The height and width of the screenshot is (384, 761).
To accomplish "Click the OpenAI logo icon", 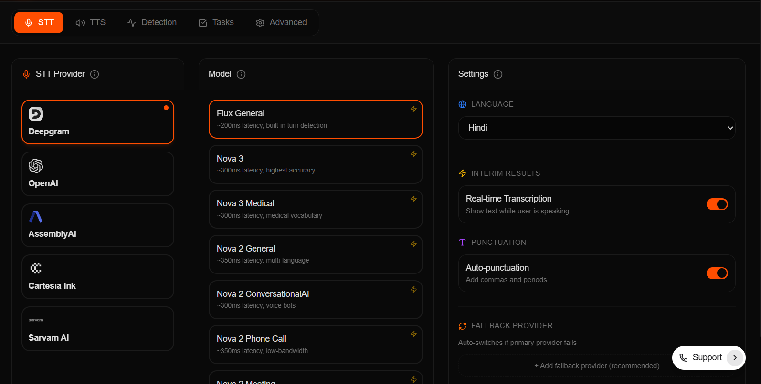I will coord(36,166).
